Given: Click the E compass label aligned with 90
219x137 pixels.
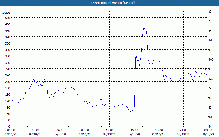Looking at the screenshot, I should (x=210, y=107).
